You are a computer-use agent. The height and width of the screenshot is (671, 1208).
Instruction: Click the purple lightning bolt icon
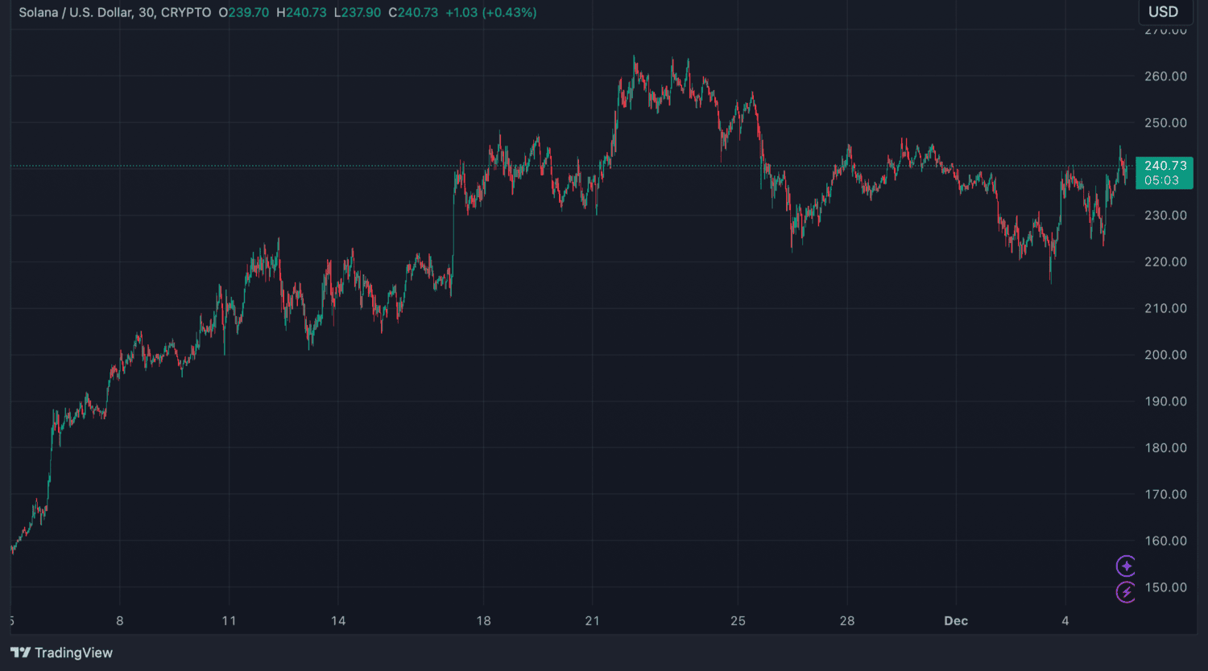point(1126,593)
